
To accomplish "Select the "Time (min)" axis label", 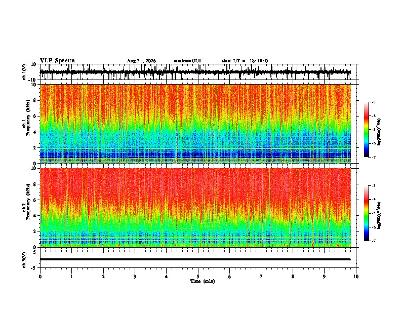I will tap(203, 281).
